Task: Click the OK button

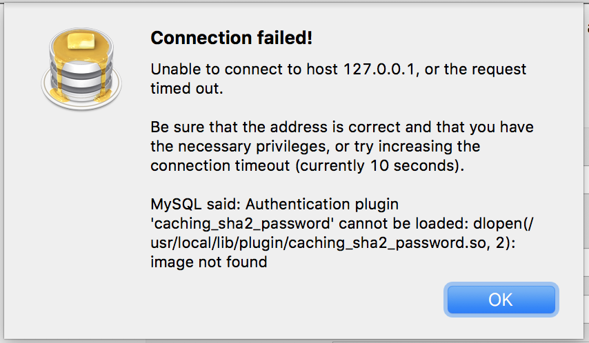Action: coord(501,299)
